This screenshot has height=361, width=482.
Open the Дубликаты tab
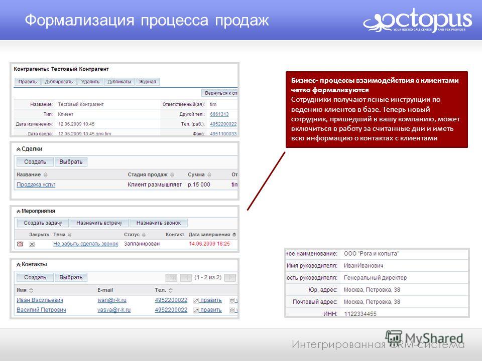click(x=119, y=82)
